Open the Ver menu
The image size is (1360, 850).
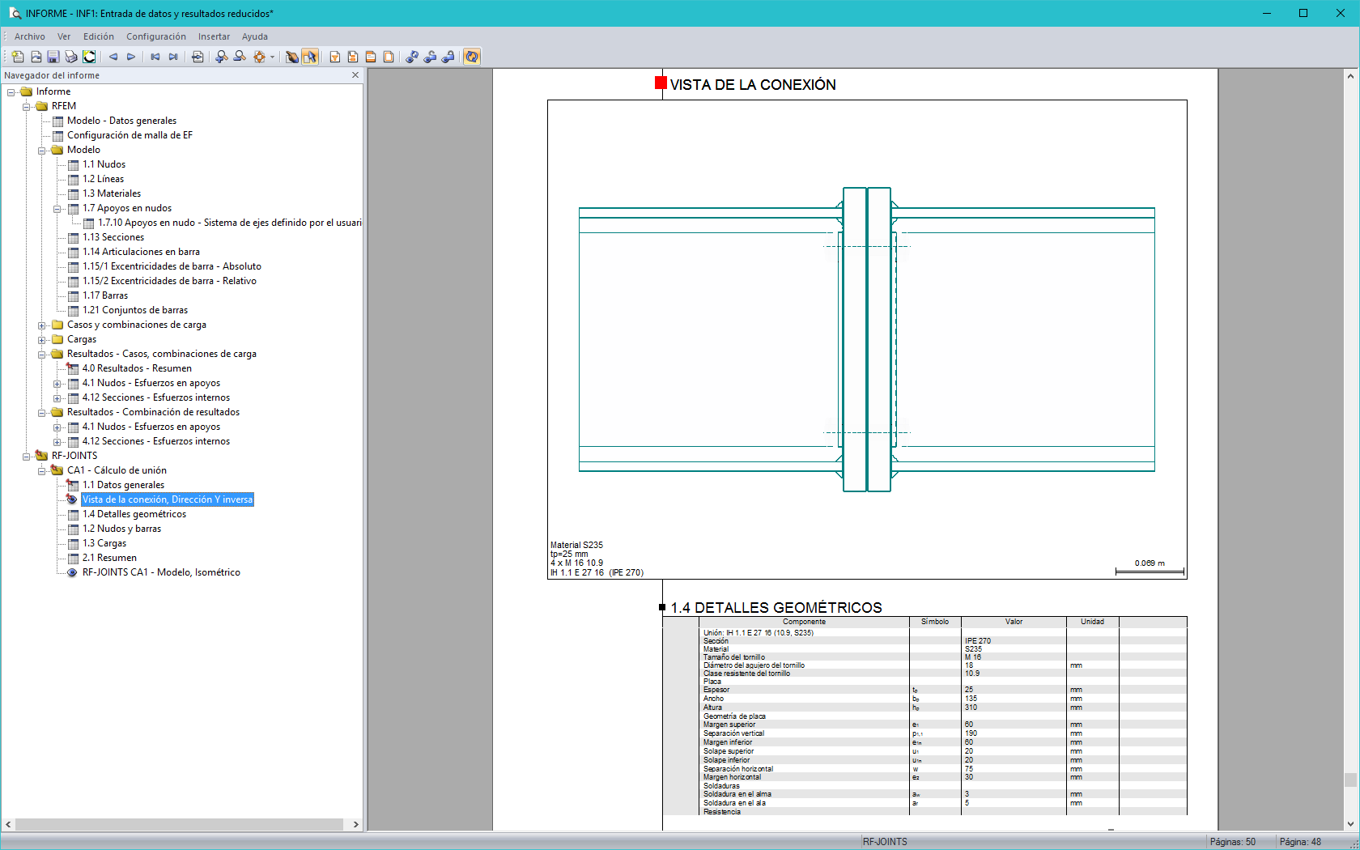coord(64,36)
